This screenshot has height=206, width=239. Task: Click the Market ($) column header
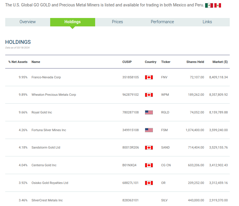click(x=220, y=62)
